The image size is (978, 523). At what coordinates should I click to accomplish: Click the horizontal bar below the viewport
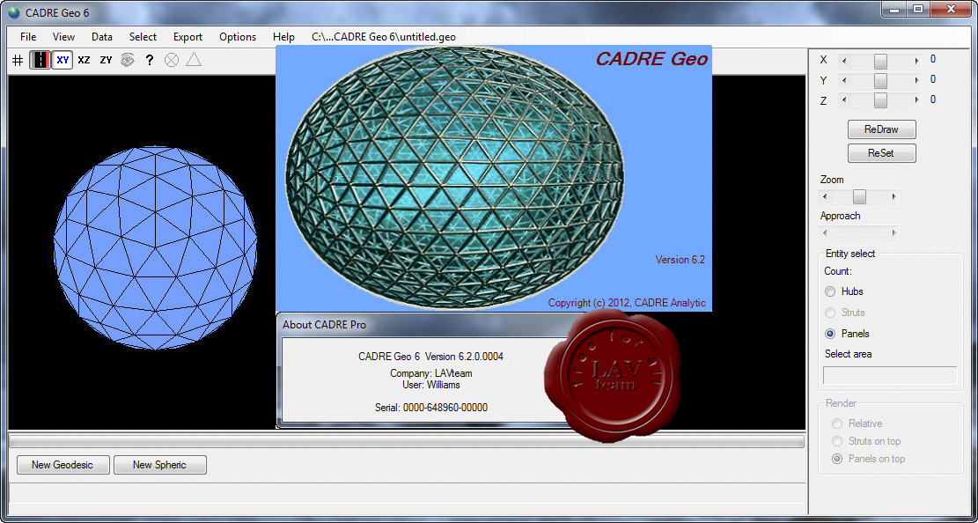(406, 441)
